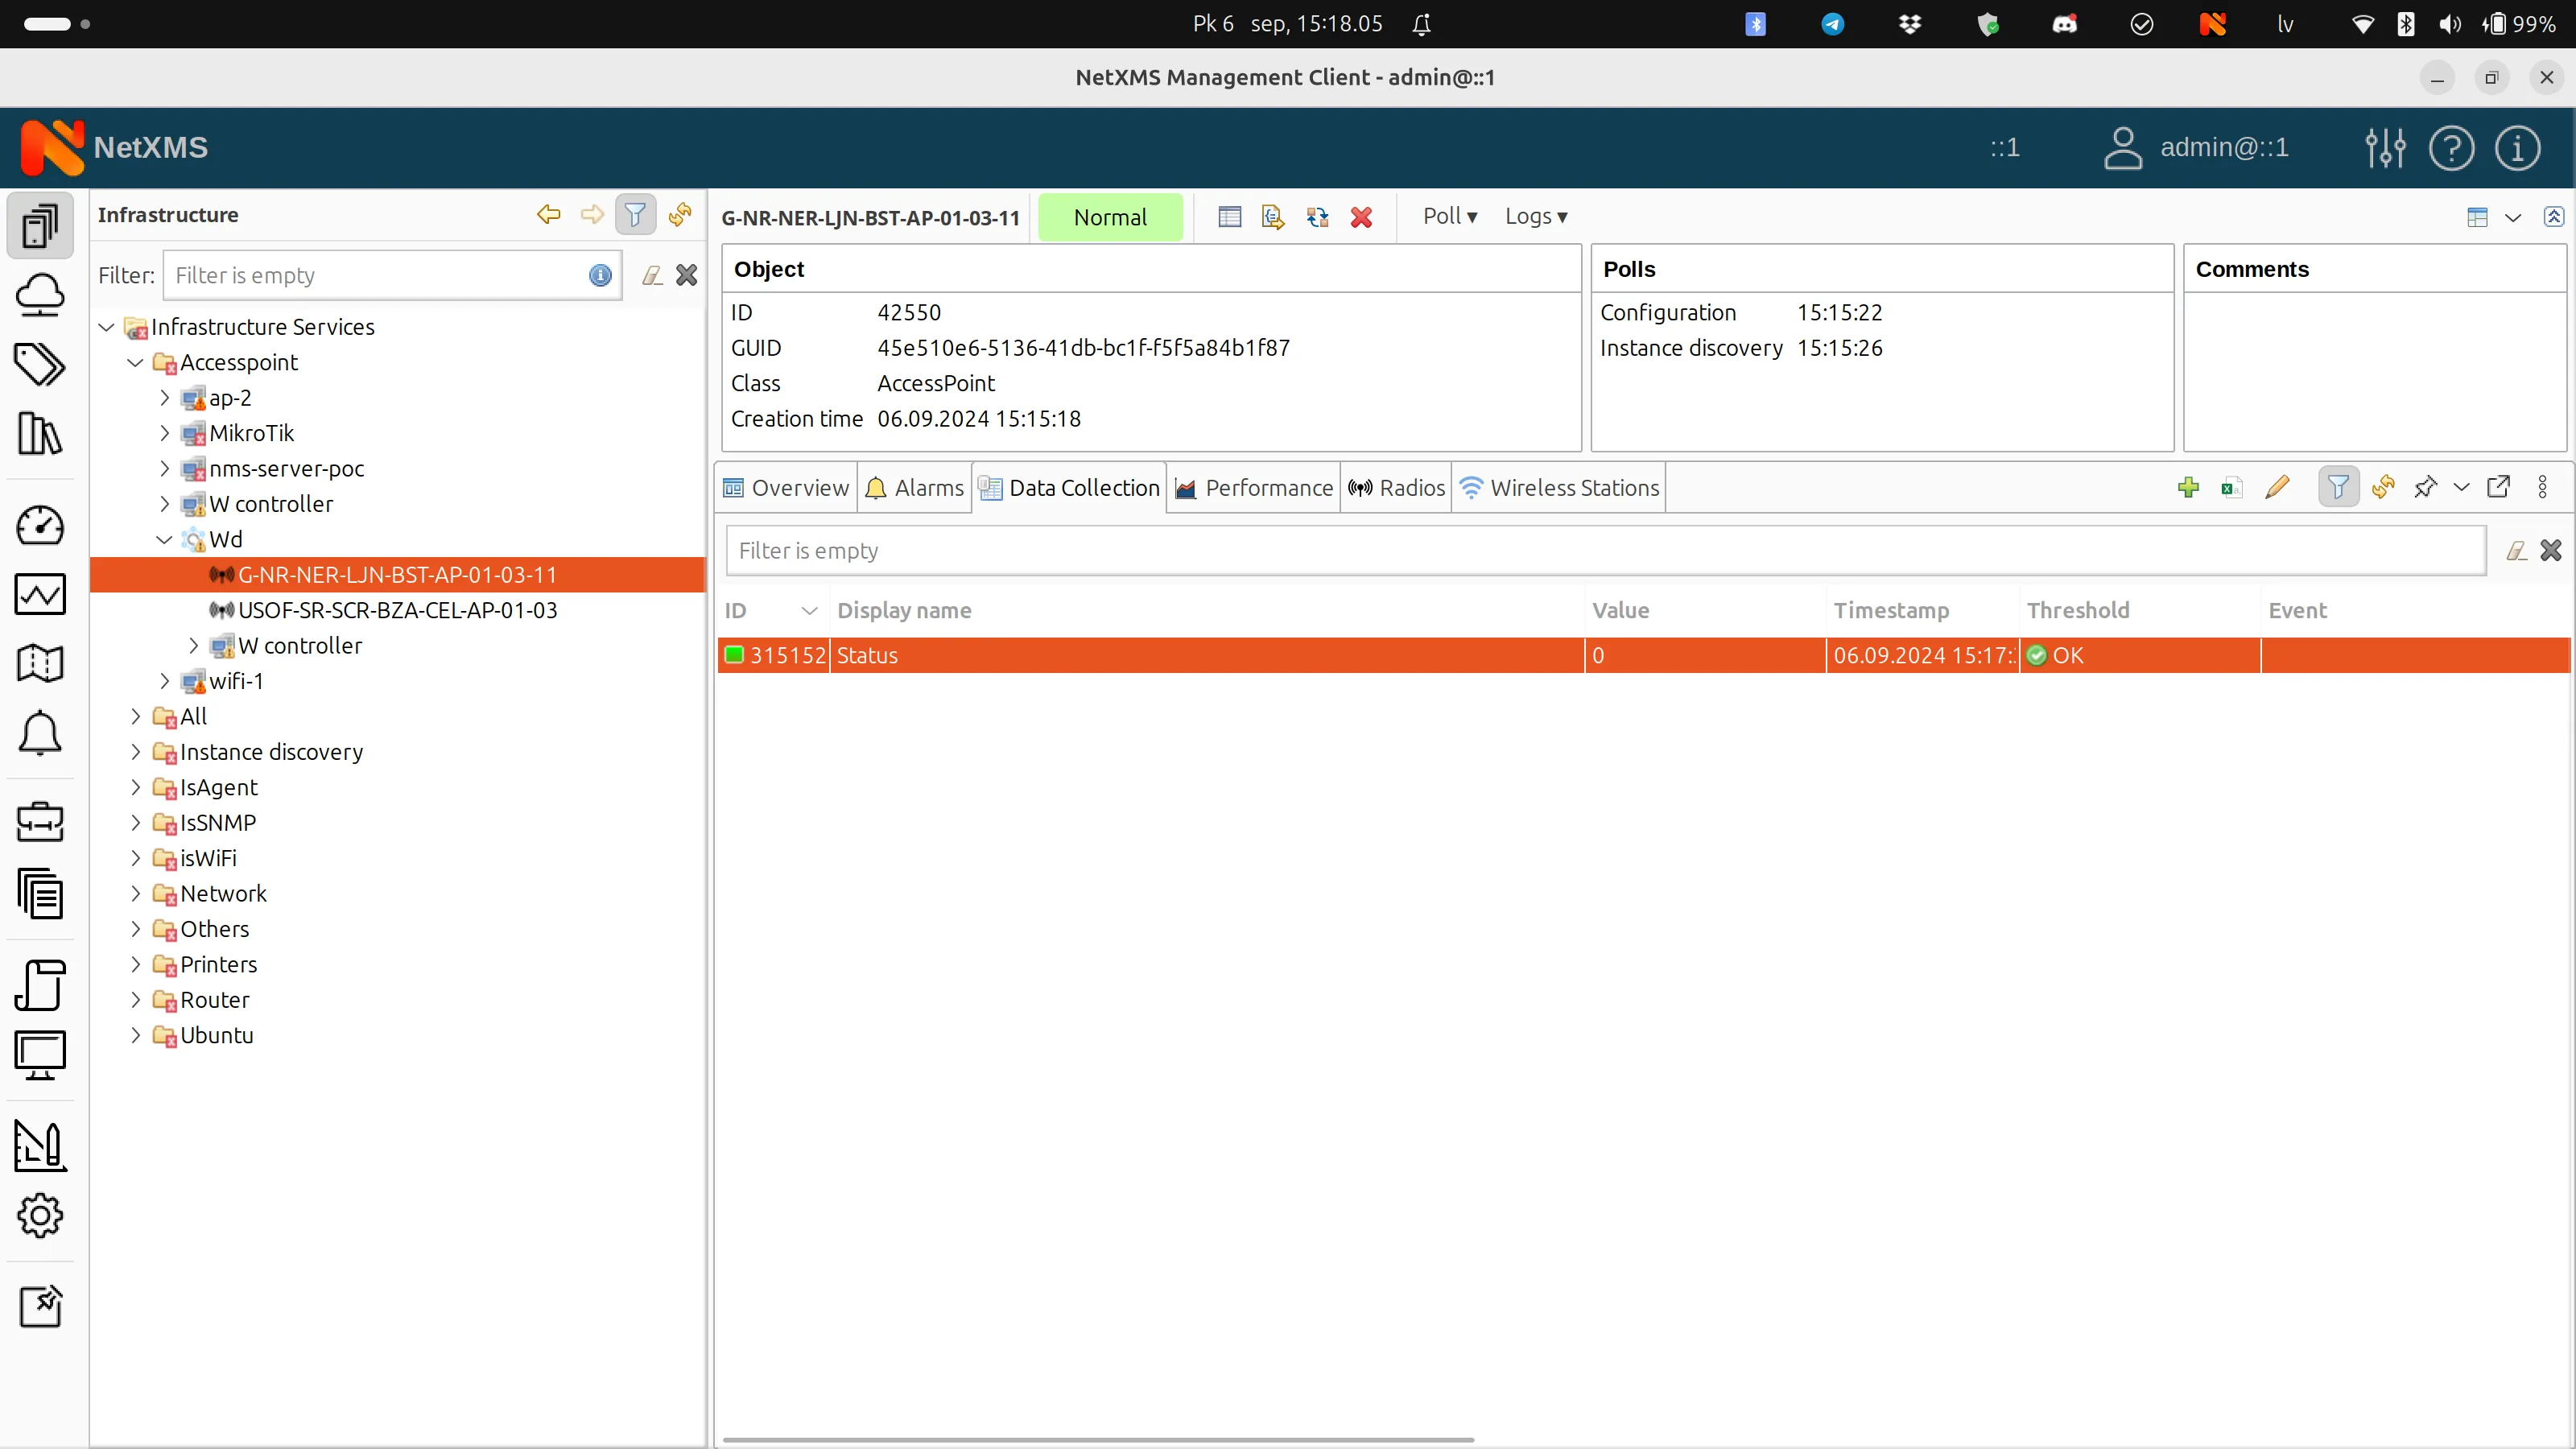The width and height of the screenshot is (2576, 1449).
Task: Open the Poll dropdown menu
Action: pyautogui.click(x=1449, y=216)
